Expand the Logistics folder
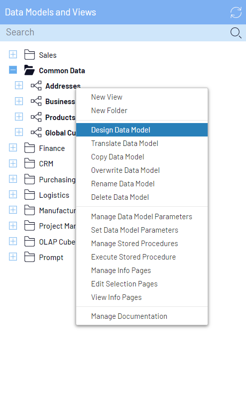Screen dimensions: 246x408 click(13, 194)
